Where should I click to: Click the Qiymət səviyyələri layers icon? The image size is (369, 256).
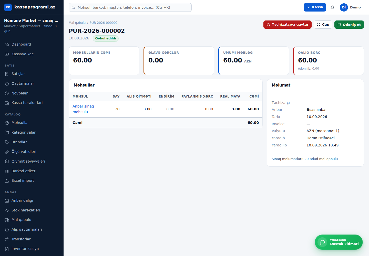point(7,161)
